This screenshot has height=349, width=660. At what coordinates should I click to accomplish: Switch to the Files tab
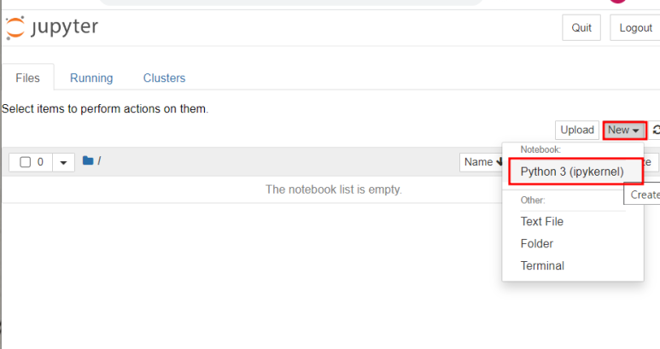pyautogui.click(x=28, y=78)
